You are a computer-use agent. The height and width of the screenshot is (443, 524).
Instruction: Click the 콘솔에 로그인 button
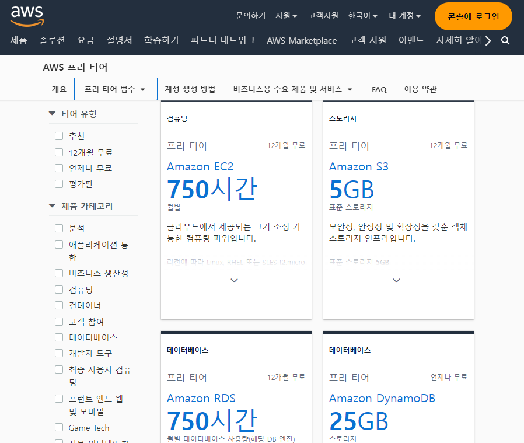tap(473, 16)
